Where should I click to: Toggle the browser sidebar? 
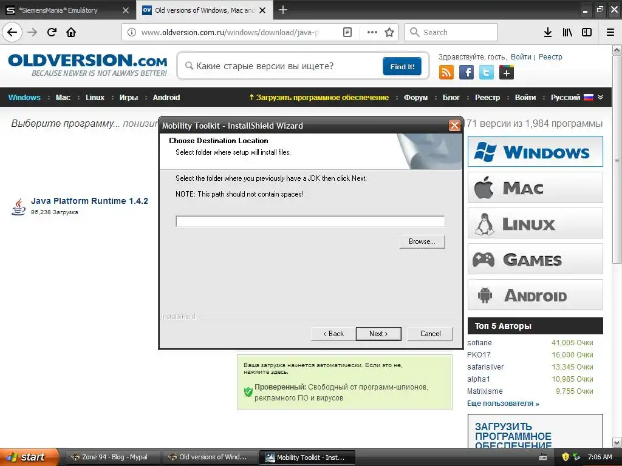pos(587,32)
